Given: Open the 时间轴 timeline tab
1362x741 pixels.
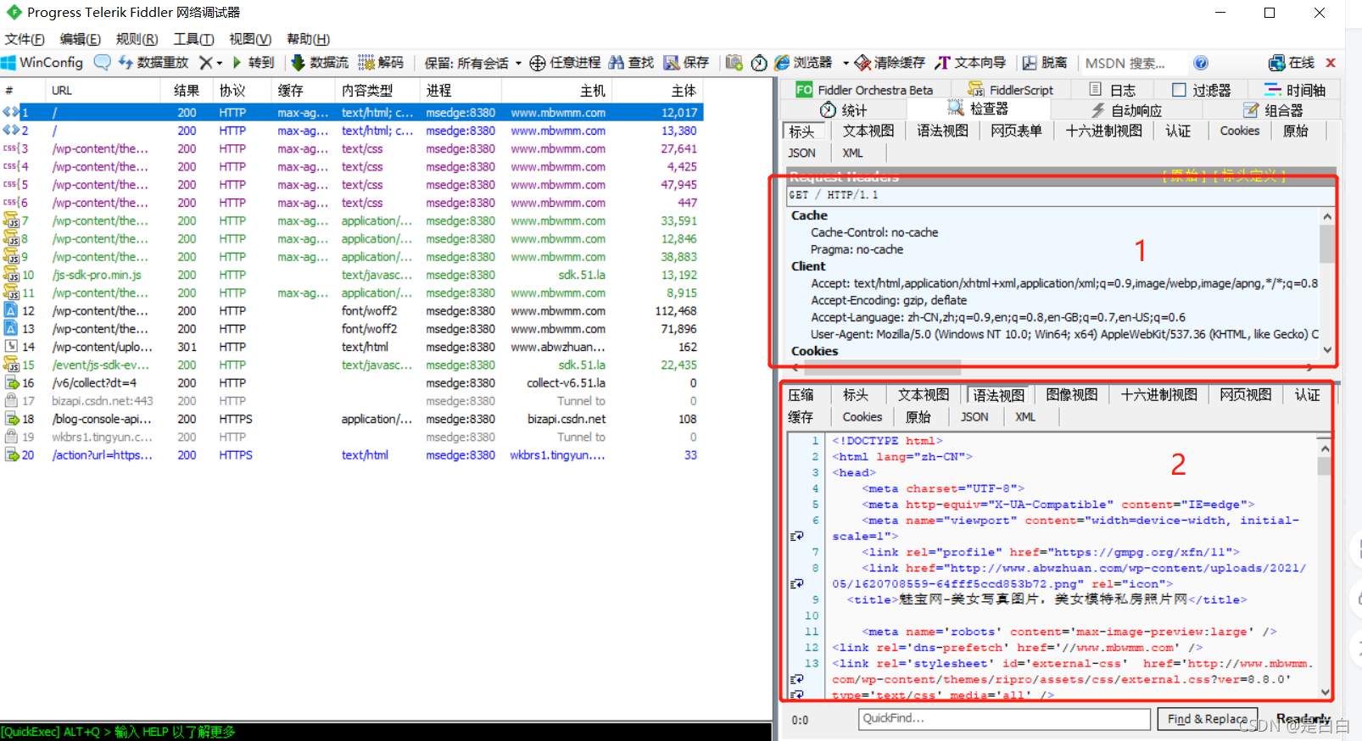Looking at the screenshot, I should (x=1295, y=90).
